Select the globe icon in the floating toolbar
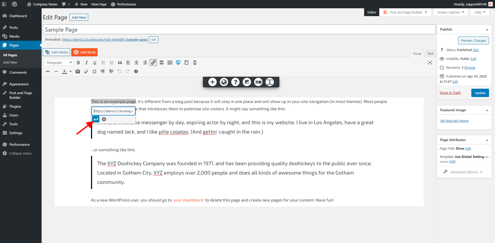Viewport: 495px width, 243px height. (224, 82)
